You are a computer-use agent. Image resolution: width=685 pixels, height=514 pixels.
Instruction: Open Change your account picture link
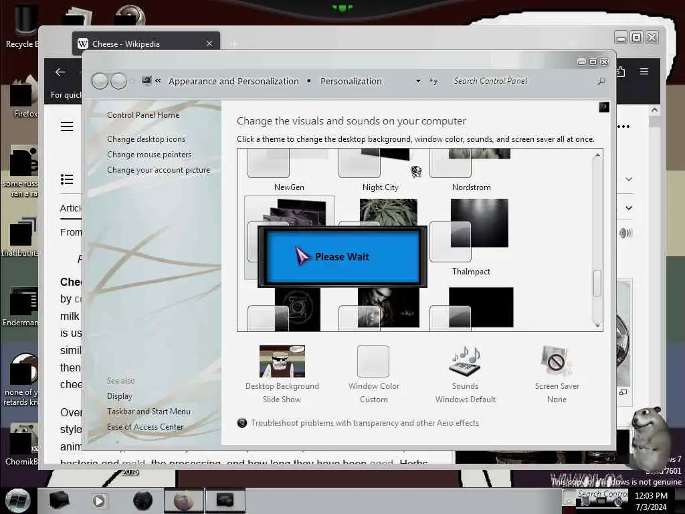tap(159, 170)
